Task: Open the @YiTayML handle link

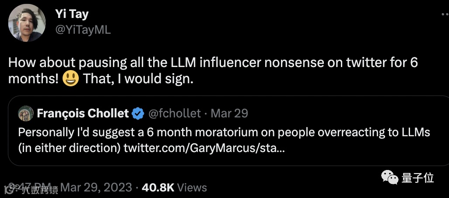Action: tap(83, 29)
